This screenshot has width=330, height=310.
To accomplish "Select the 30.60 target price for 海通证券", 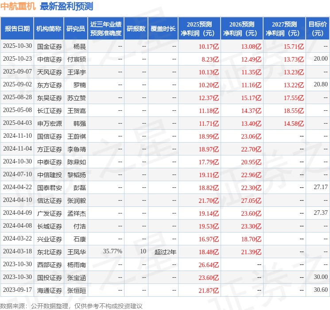I will tap(320, 291).
